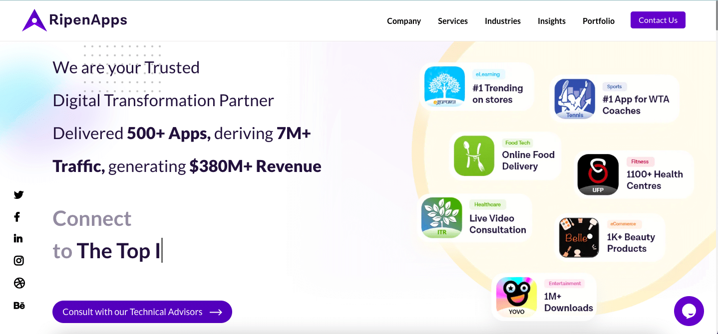Click the ITR healthcare app icon

442,217
